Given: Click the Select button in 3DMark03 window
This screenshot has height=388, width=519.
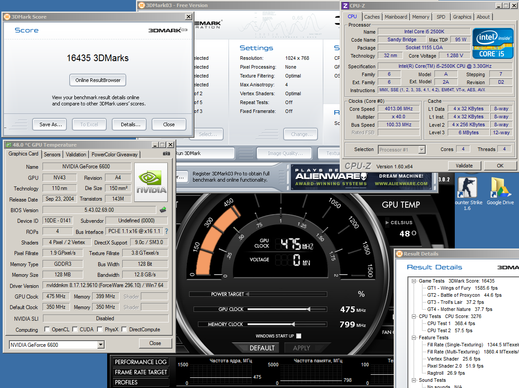Looking at the screenshot, I should pos(208,134).
